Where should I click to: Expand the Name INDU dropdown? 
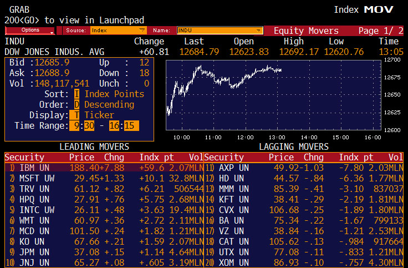pos(220,31)
